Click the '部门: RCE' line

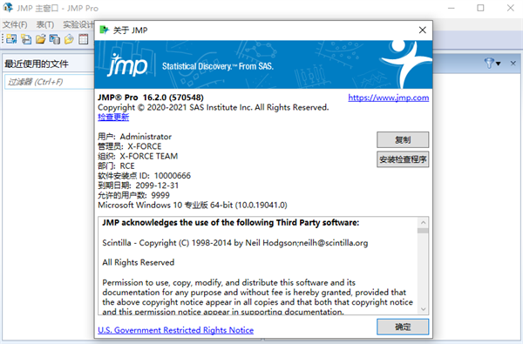(x=116, y=166)
